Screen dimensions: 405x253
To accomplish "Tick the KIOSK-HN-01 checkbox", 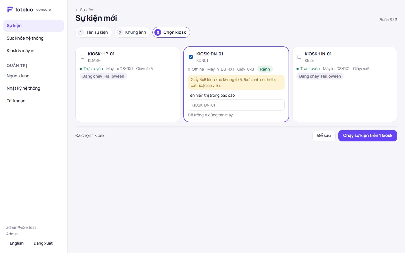I will pos(299,57).
